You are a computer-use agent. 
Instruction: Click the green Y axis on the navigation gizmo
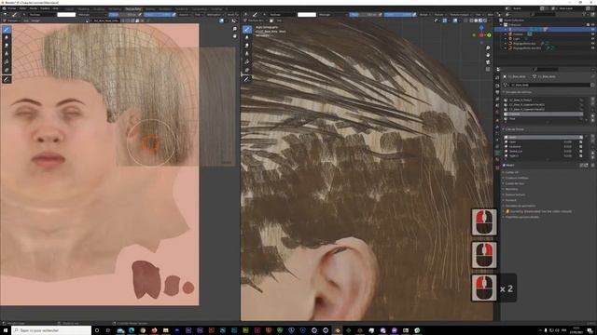click(x=489, y=35)
